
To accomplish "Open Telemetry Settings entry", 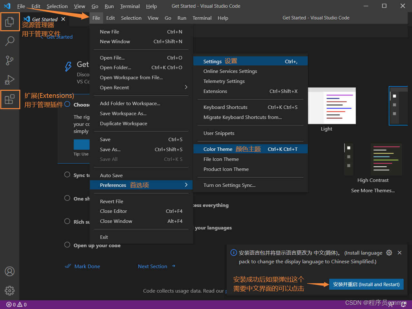I will (x=250, y=81).
